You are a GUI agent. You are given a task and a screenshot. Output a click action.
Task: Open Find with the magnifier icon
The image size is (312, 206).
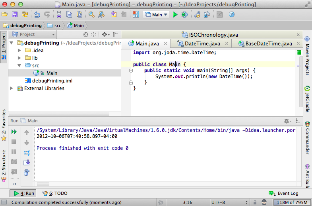[x=91, y=15]
